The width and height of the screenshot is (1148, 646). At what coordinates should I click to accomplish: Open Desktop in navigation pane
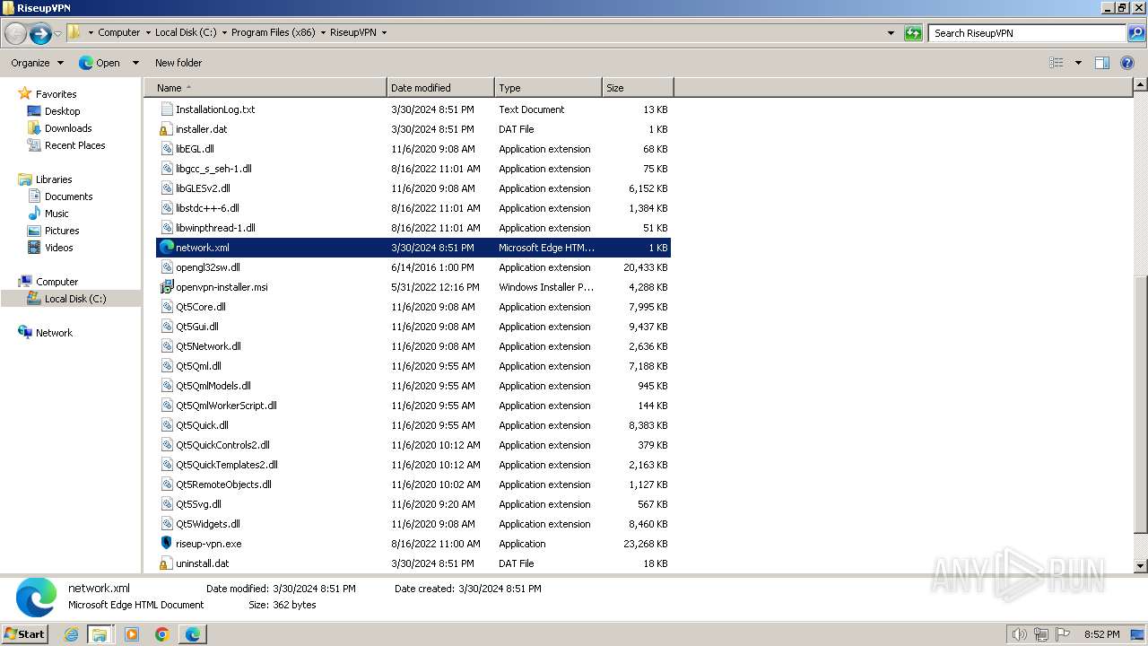tap(62, 111)
